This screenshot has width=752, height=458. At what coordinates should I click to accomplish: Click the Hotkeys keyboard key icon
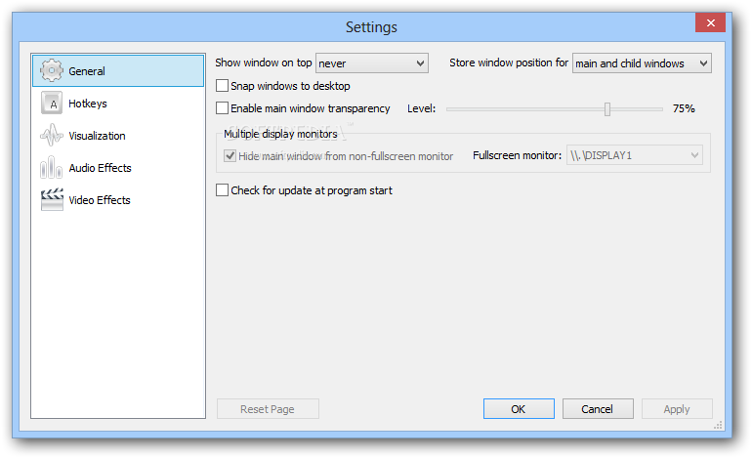[x=52, y=104]
